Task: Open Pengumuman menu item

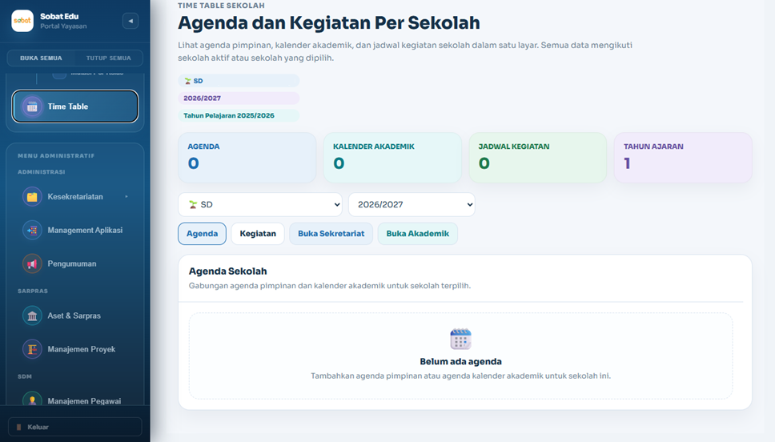Action: [x=75, y=263]
